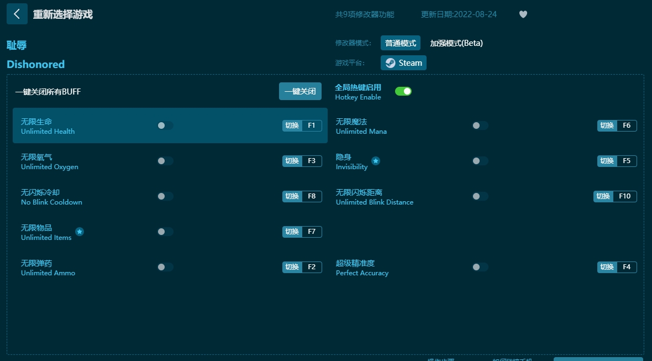Click the 更新日期:2022-08-24 text
652x361 pixels.
click(x=459, y=14)
